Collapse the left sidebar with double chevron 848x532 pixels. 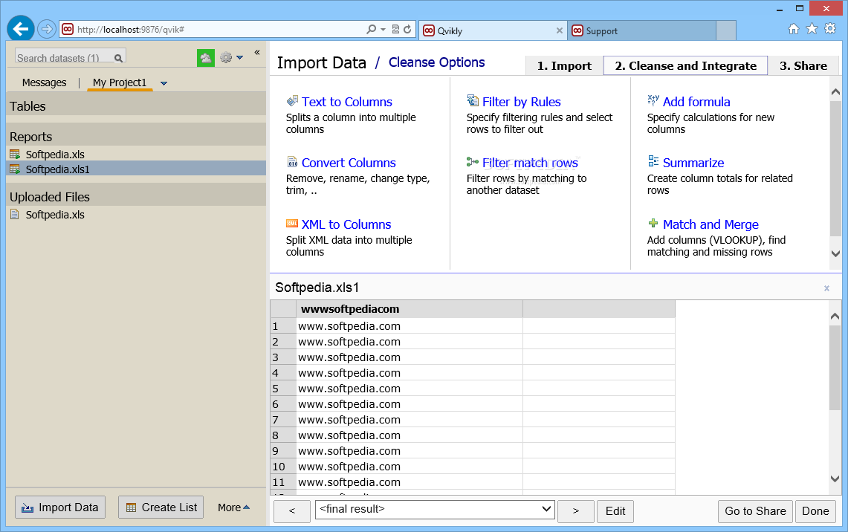[x=257, y=53]
